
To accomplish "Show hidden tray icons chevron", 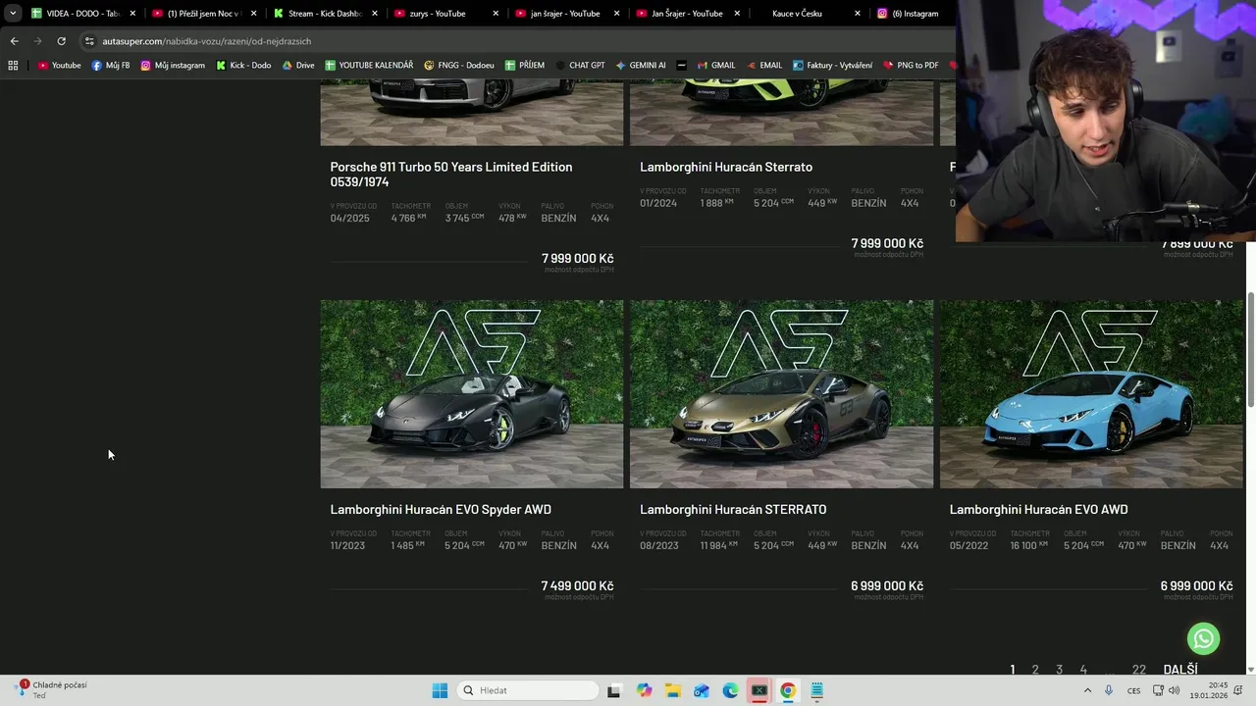I will coord(1087,690).
